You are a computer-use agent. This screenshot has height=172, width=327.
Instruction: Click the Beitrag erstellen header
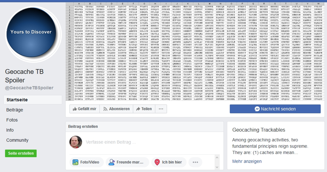pyautogui.click(x=83, y=127)
